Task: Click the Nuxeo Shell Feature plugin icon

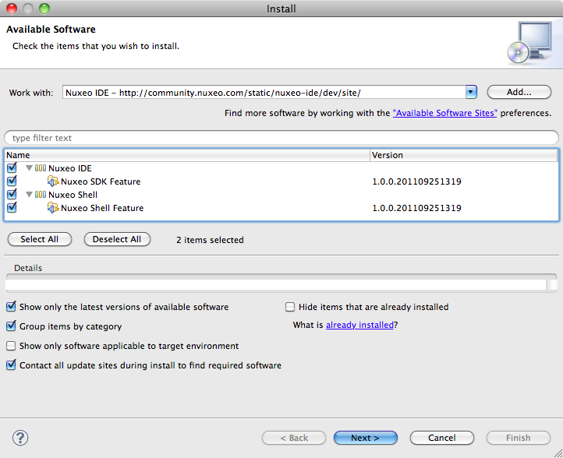Action: (53, 208)
